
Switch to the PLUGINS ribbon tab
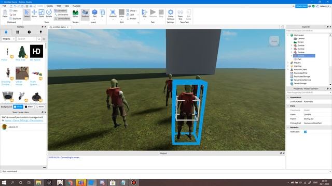tap(76, 6)
